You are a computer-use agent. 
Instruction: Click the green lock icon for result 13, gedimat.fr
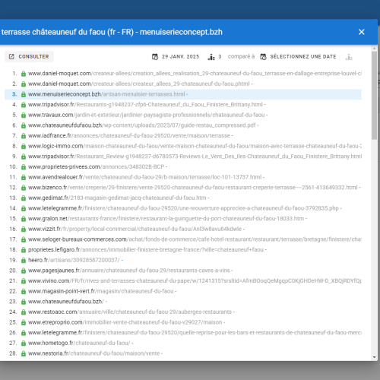pos(24,198)
